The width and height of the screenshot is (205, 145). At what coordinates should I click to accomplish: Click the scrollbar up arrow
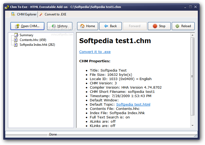tap(192, 35)
